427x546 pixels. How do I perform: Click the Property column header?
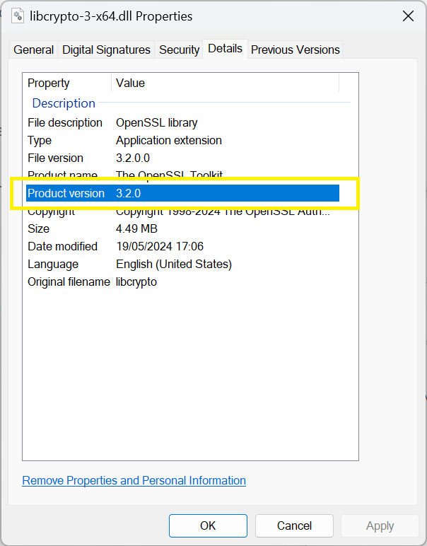pyautogui.click(x=67, y=83)
